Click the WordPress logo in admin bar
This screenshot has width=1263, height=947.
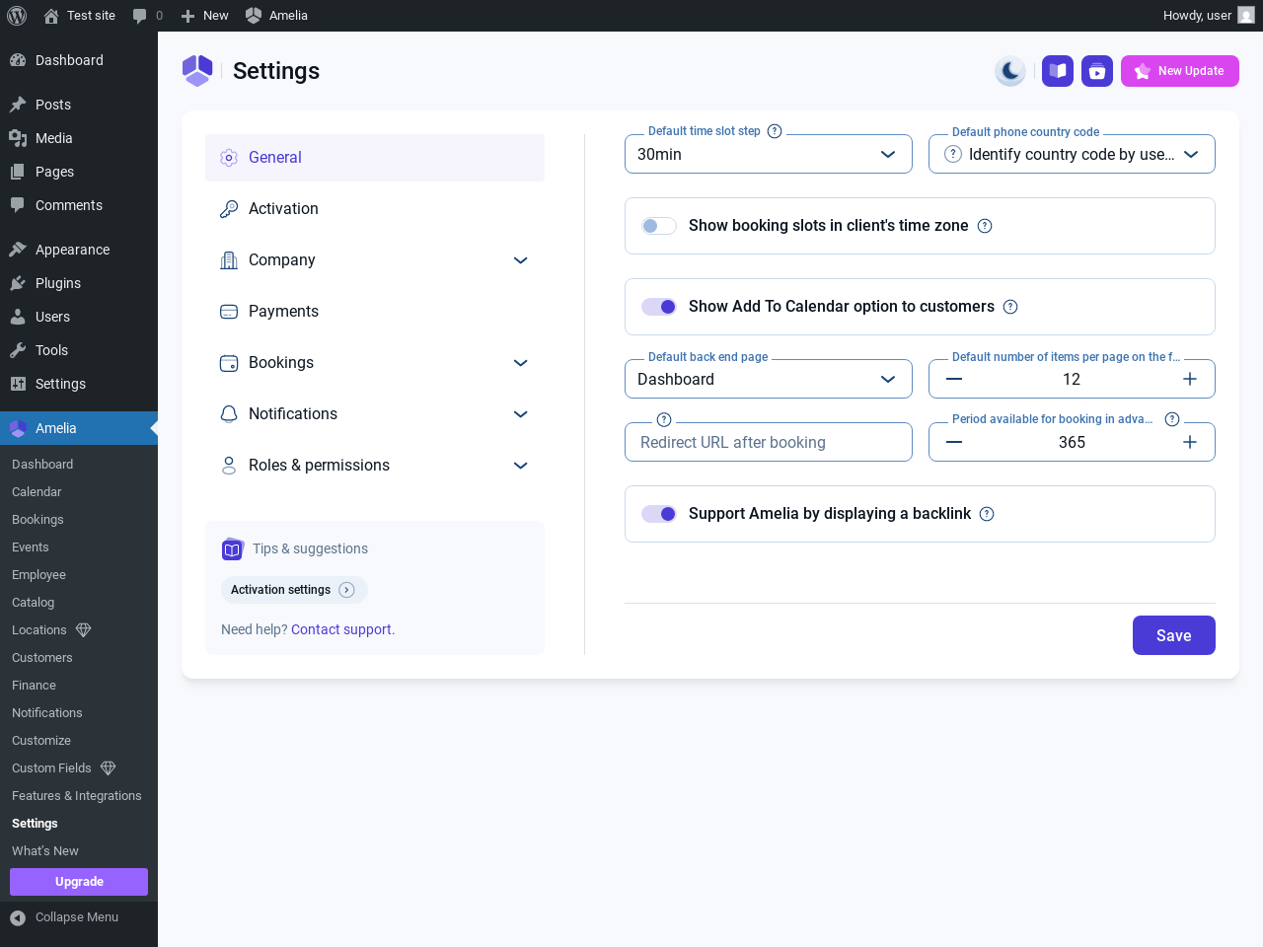(17, 16)
